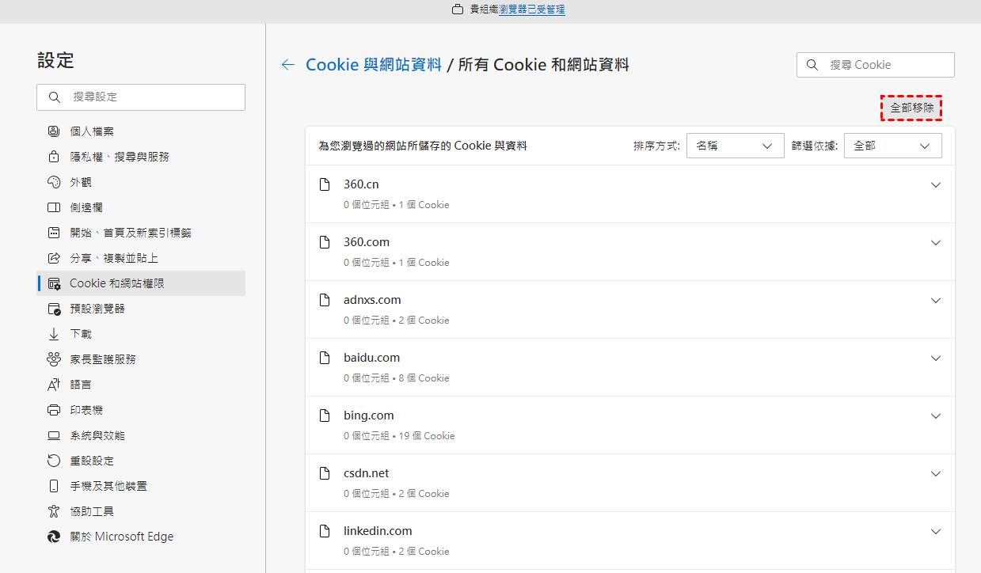
Task: Click the 側邊欄 sidebar icon
Action: point(54,207)
